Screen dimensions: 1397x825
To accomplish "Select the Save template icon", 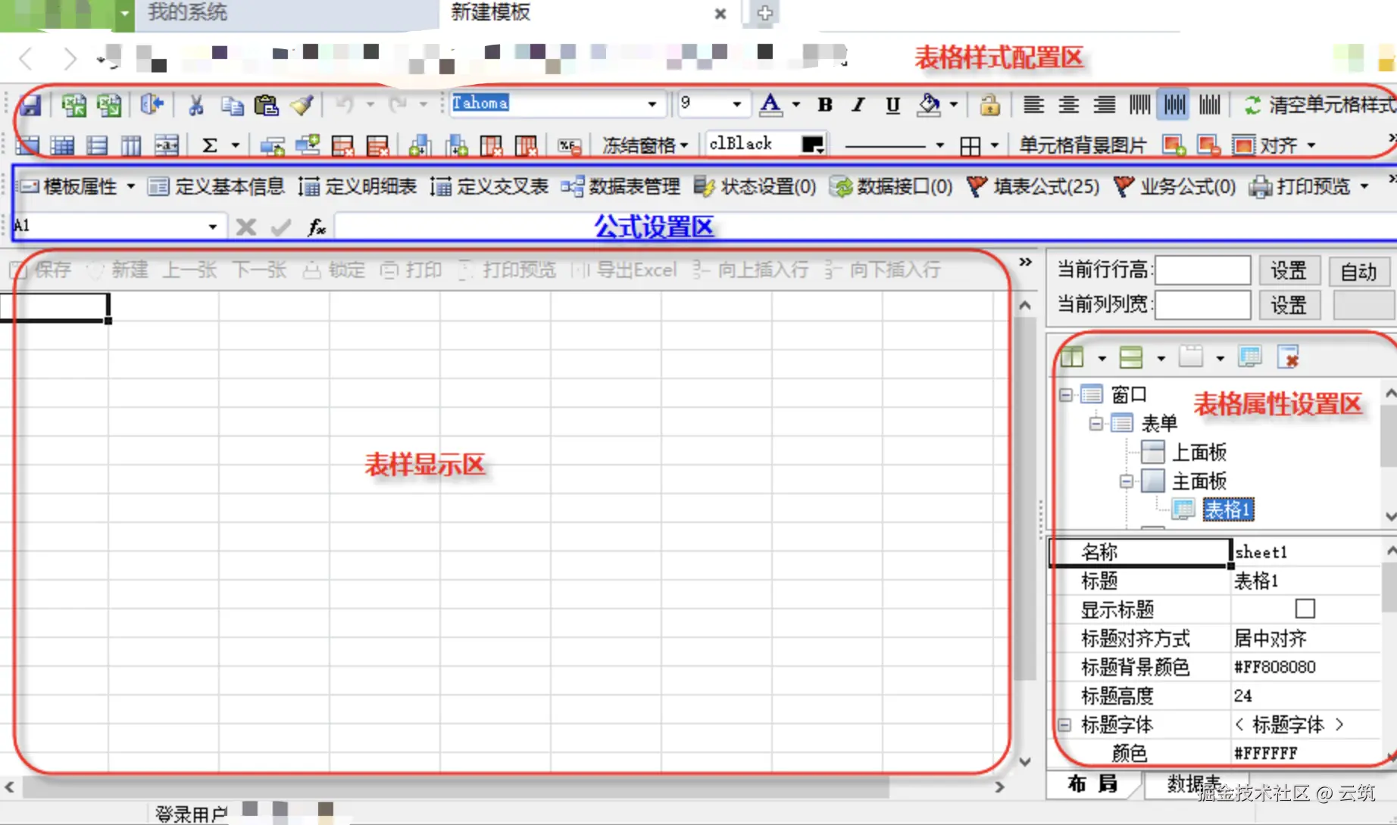I will (30, 105).
